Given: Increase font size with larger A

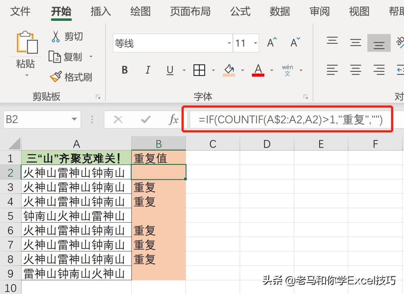Looking at the screenshot, I should pyautogui.click(x=272, y=43).
